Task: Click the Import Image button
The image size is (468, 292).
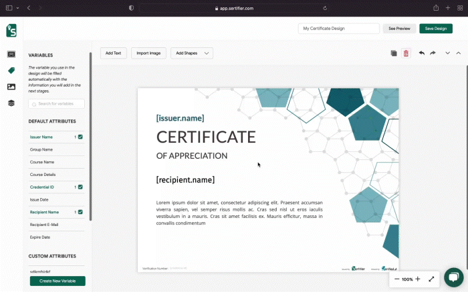Action: [x=148, y=53]
